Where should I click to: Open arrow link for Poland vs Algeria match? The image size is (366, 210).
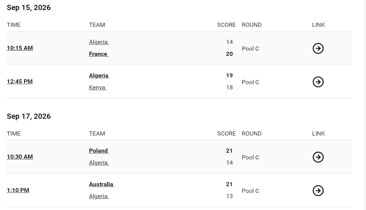(318, 157)
